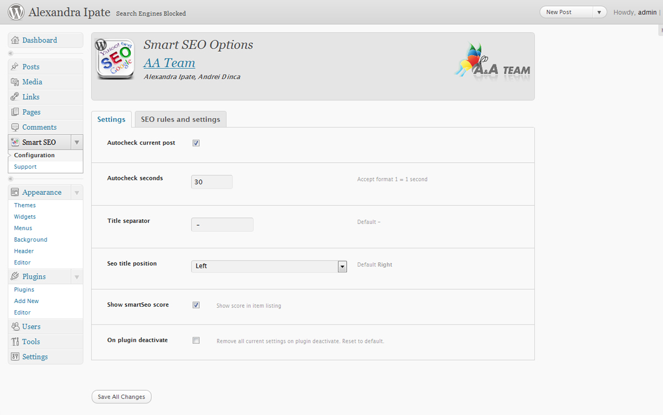
Task: Click the Alexandra Ipate site title
Action: 70,12
